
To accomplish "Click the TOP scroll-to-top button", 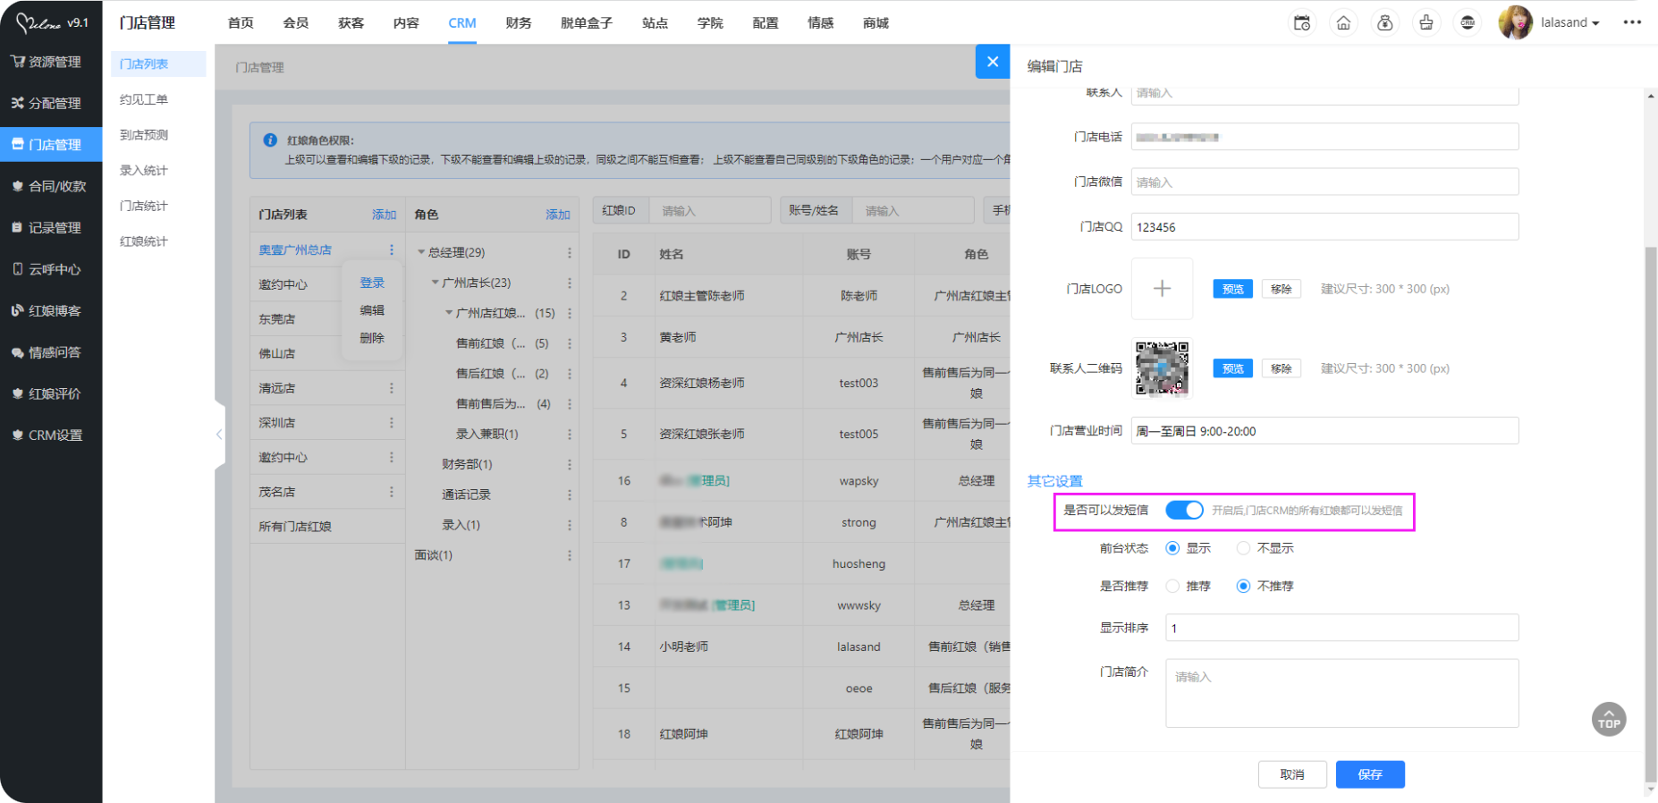I will 1609,720.
